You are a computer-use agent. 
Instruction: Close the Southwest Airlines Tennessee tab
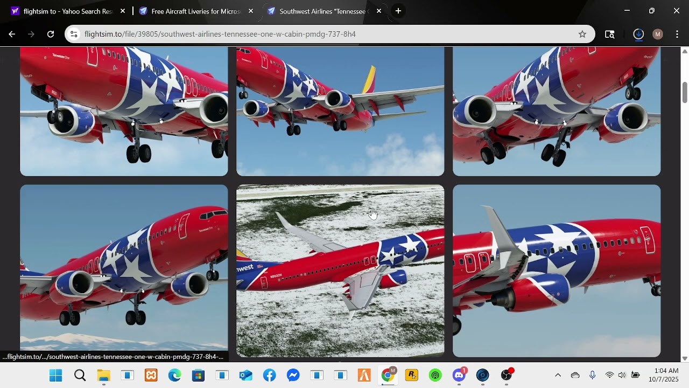click(379, 11)
